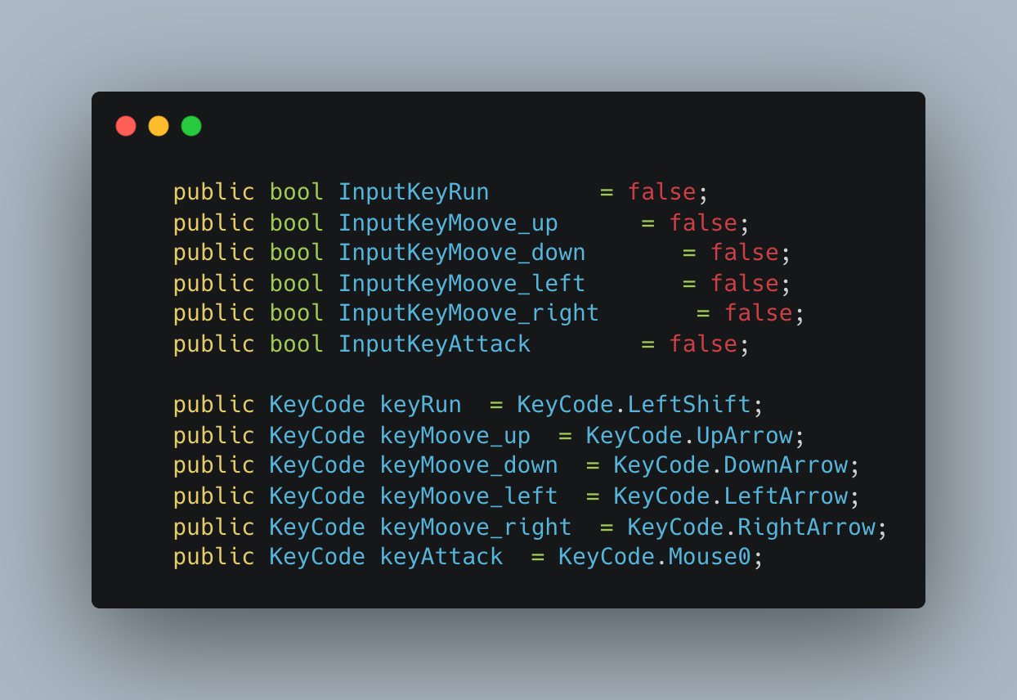Screen dimensions: 1017x700
Task: Click the InputKeyMoove_down identifier
Action: [x=462, y=253]
